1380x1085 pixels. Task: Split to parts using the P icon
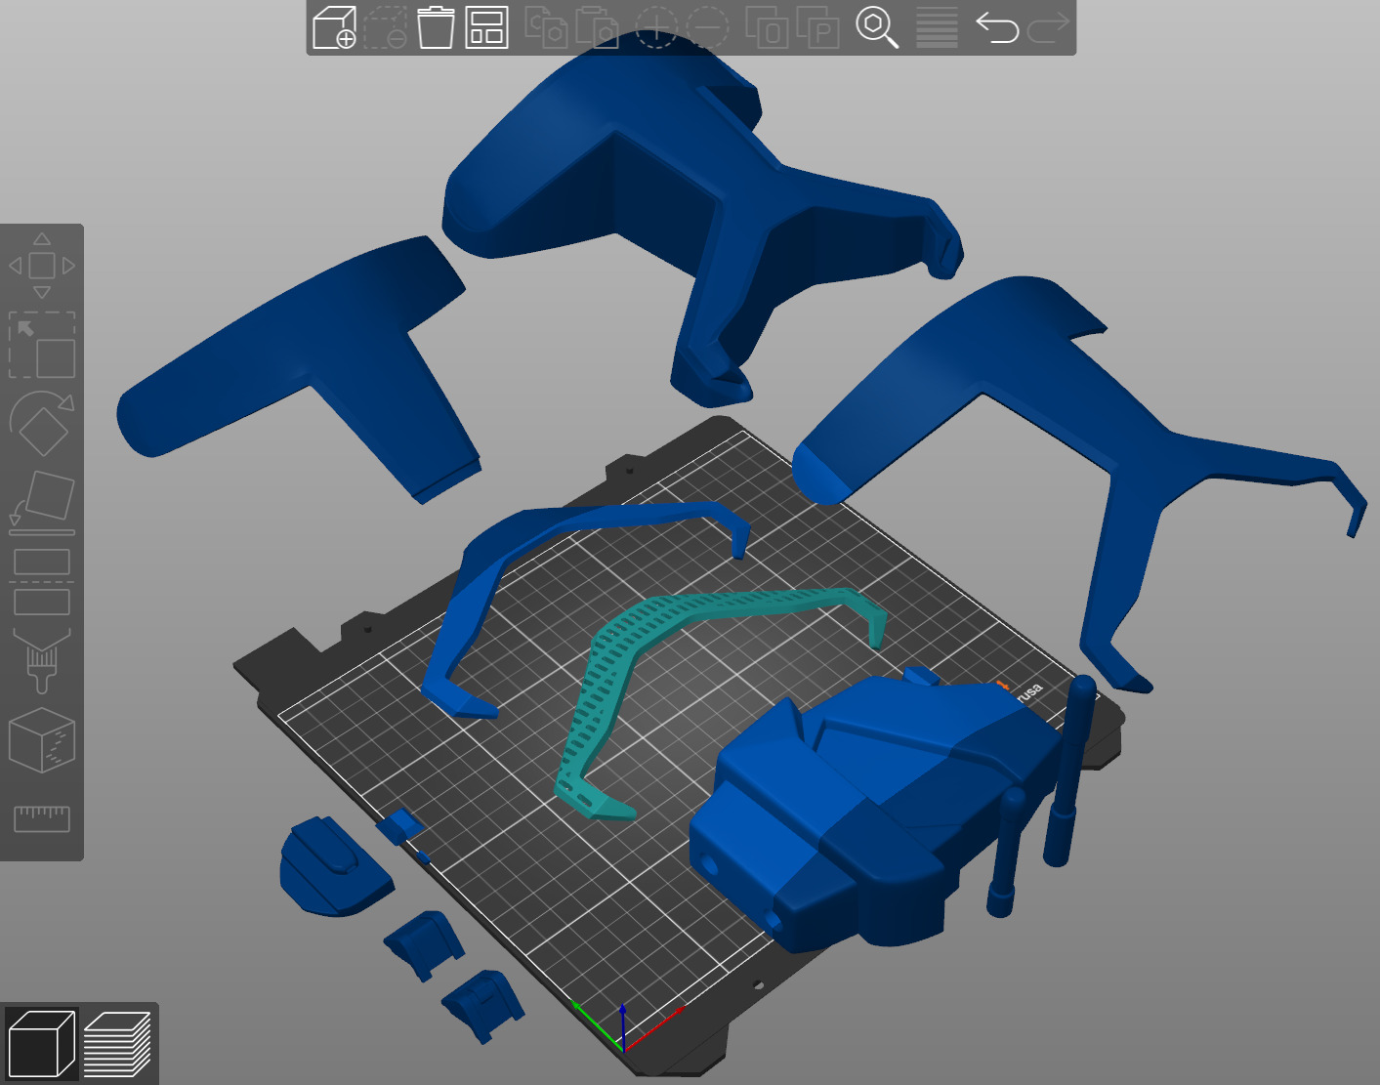[817, 26]
